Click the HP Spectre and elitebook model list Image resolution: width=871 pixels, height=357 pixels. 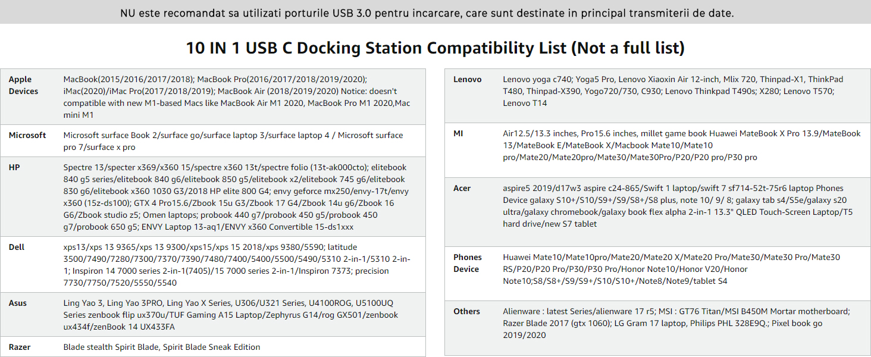[236, 197]
